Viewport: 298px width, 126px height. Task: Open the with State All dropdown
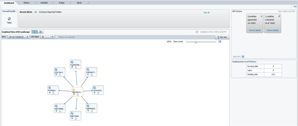[x=48, y=37]
